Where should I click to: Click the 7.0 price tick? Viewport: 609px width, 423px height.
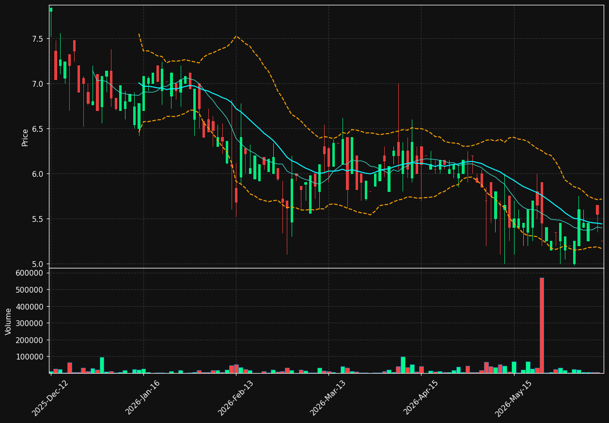pyautogui.click(x=37, y=84)
